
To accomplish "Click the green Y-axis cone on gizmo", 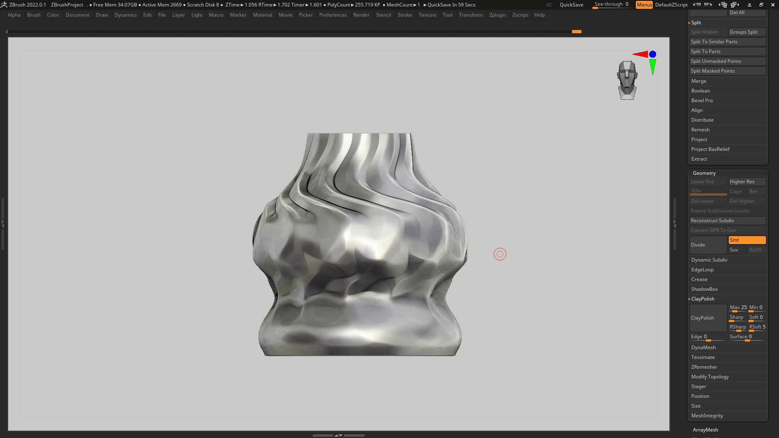I will (652, 67).
